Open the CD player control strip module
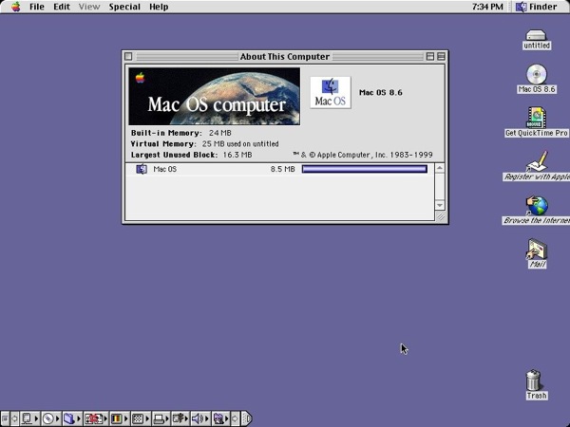 click(x=50, y=418)
